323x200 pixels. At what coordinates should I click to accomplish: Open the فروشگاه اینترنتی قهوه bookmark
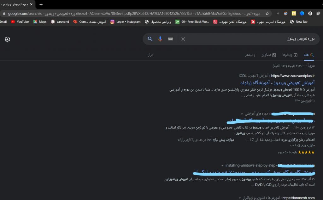(x=268, y=22)
